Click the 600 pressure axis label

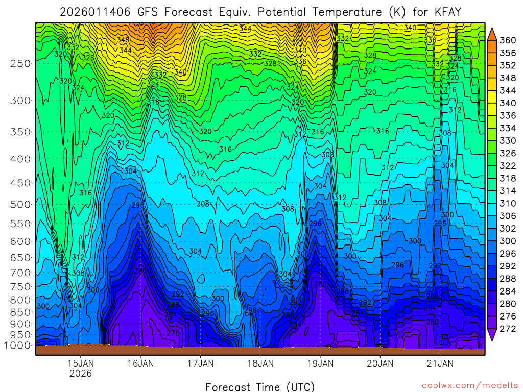[x=20, y=241]
